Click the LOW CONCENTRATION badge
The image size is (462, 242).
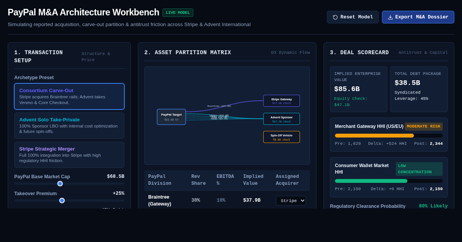[419, 169]
